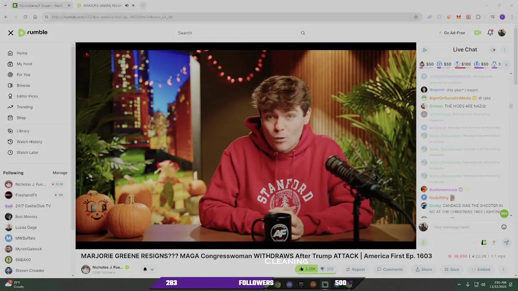Open Live Chat three-dot options menu
This screenshot has height=291, width=518.
pos(505,50)
